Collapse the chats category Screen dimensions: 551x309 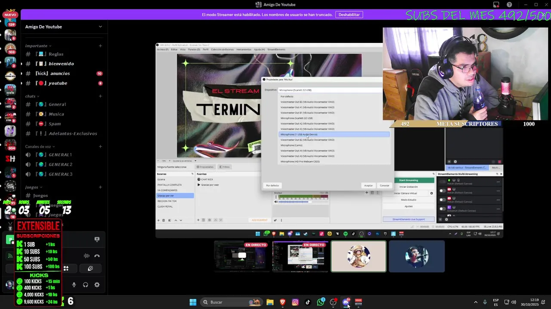point(32,96)
